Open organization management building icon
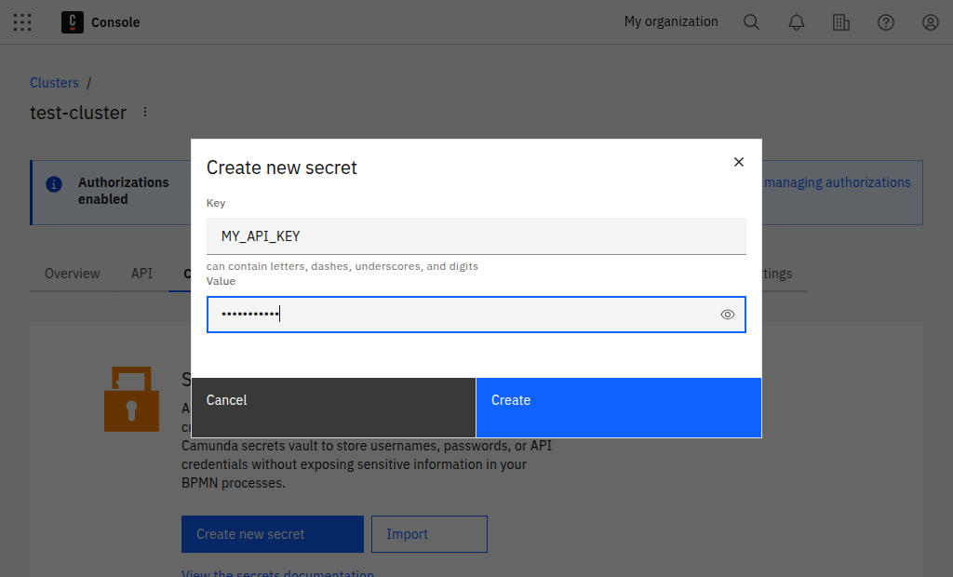The height and width of the screenshot is (577, 953). tap(840, 22)
